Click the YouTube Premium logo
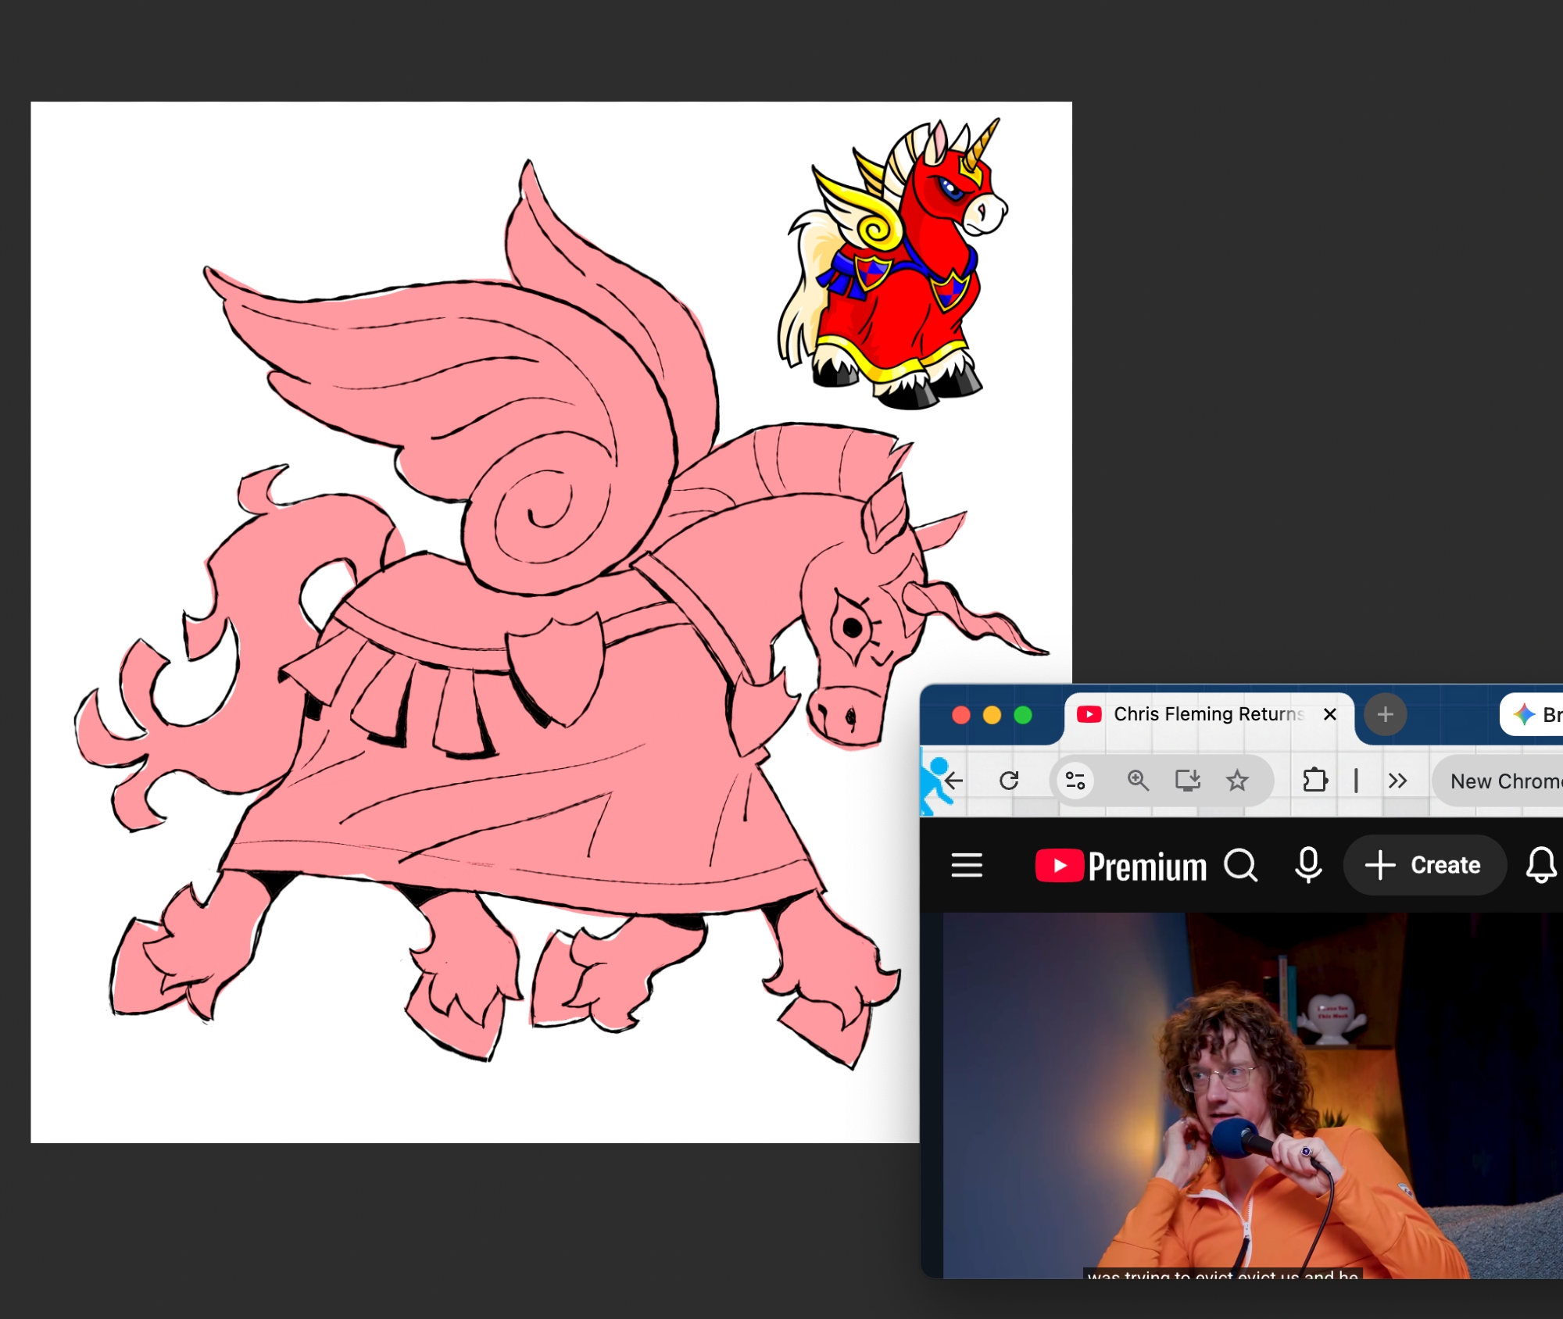1563x1319 pixels. 1121,866
